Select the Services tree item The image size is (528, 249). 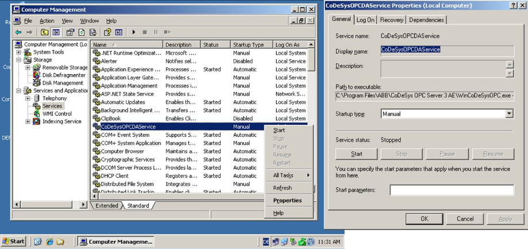pos(52,106)
